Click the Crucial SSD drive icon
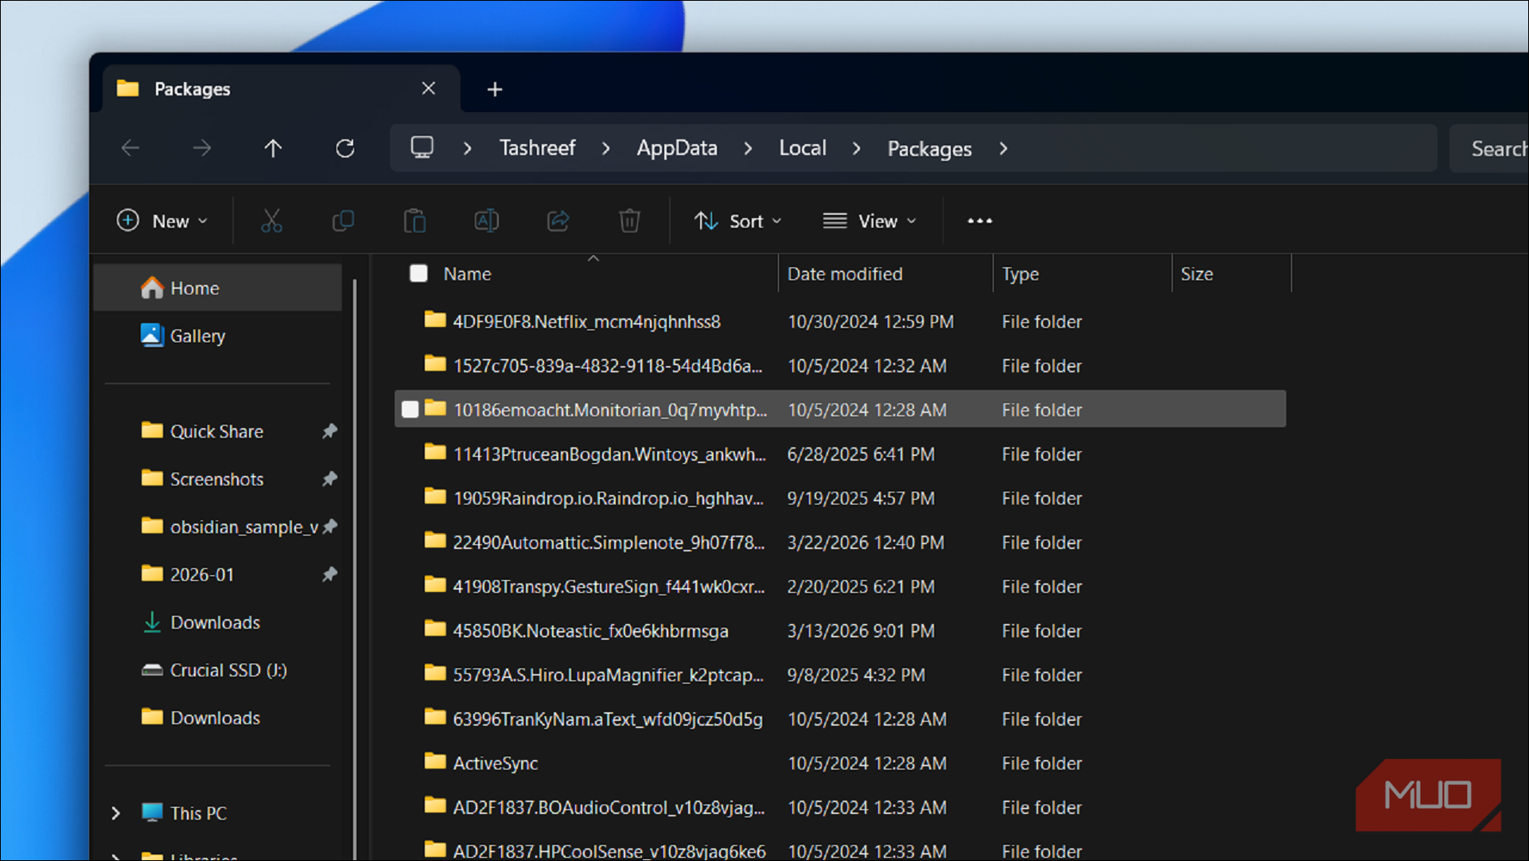This screenshot has width=1529, height=861. point(152,670)
